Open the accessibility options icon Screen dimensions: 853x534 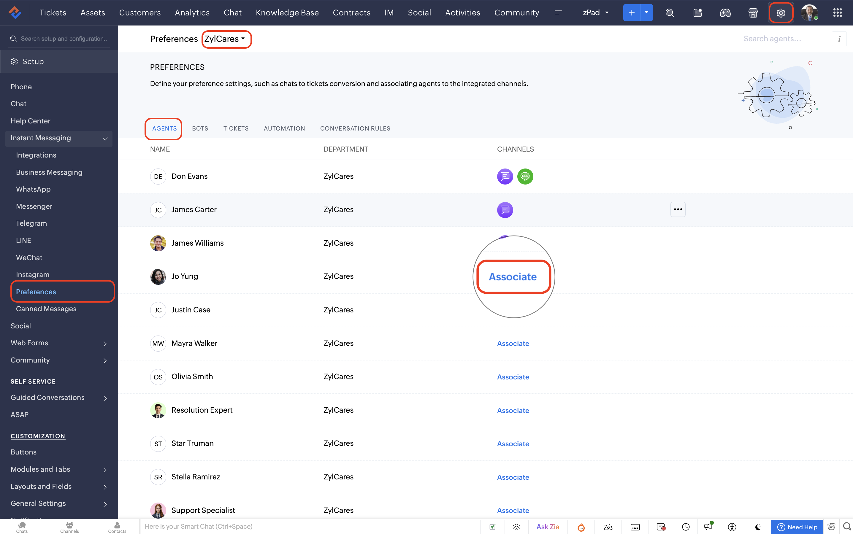[x=732, y=527]
